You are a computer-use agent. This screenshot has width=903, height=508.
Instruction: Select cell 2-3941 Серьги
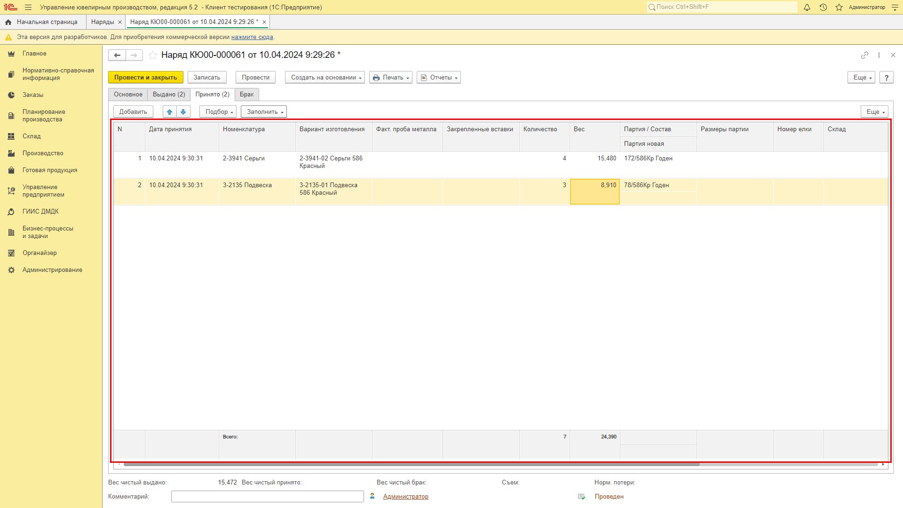(x=257, y=165)
